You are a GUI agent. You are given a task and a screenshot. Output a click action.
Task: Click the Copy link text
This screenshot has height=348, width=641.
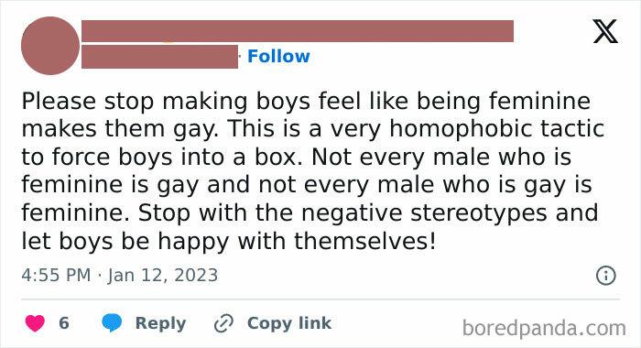point(289,323)
